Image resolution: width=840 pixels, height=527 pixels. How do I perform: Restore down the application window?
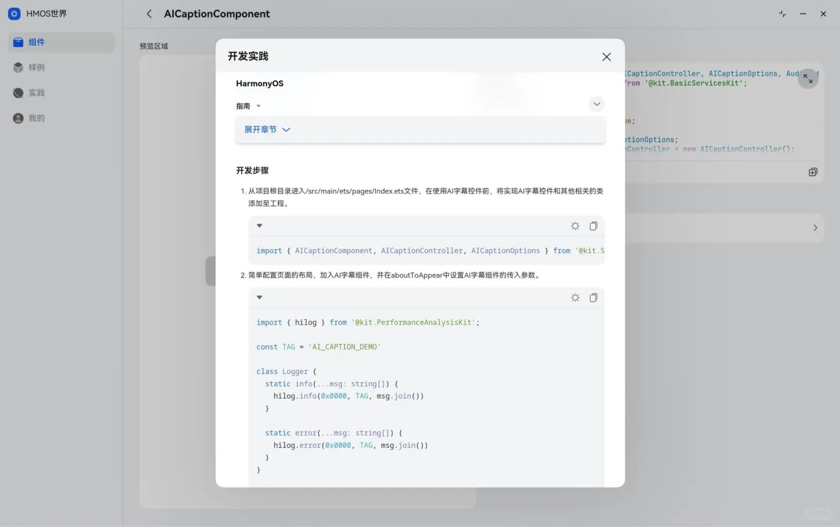781,14
